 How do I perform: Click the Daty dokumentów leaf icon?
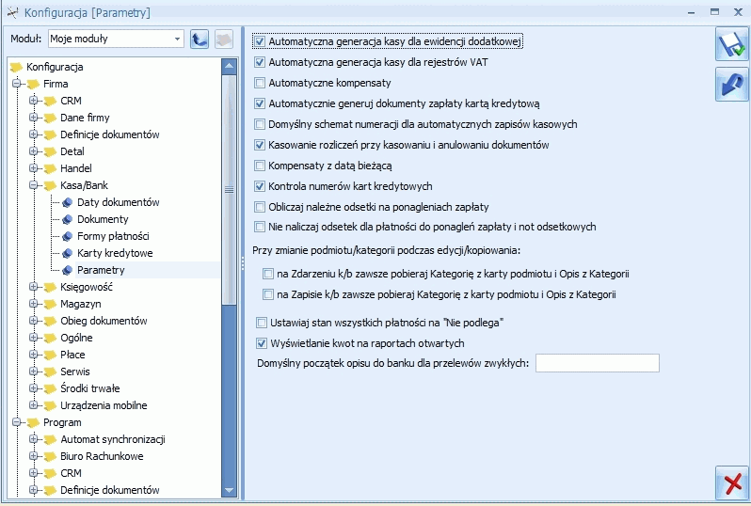click(68, 203)
